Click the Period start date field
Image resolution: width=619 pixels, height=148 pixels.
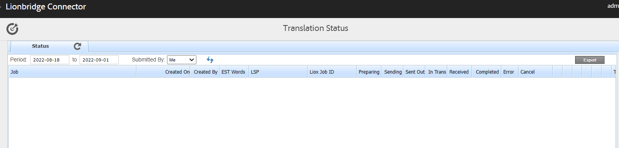click(50, 60)
